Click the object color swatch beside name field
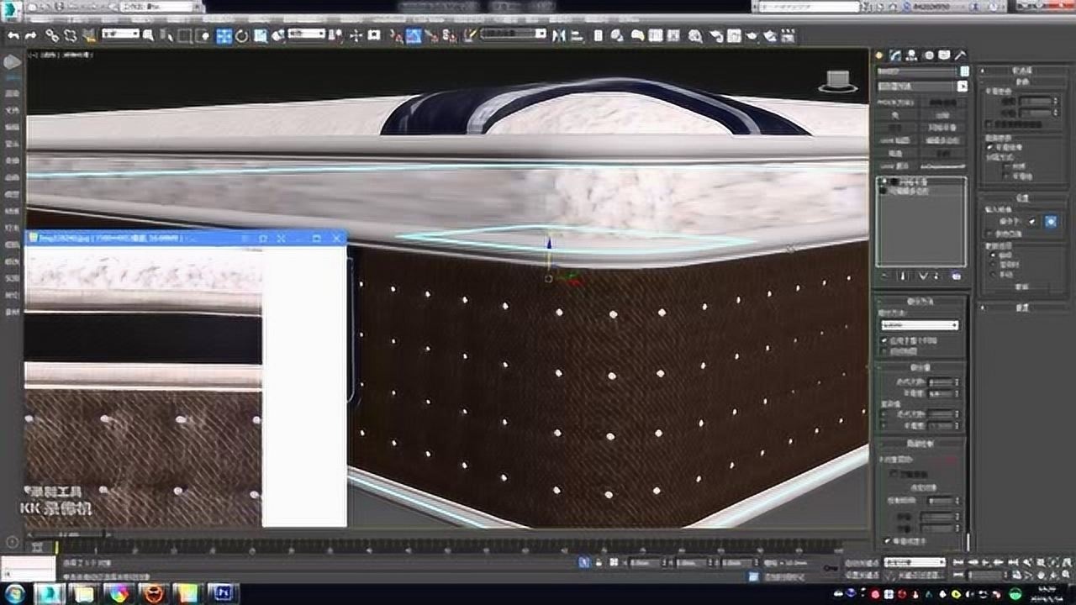This screenshot has width=1076, height=605. [x=964, y=71]
